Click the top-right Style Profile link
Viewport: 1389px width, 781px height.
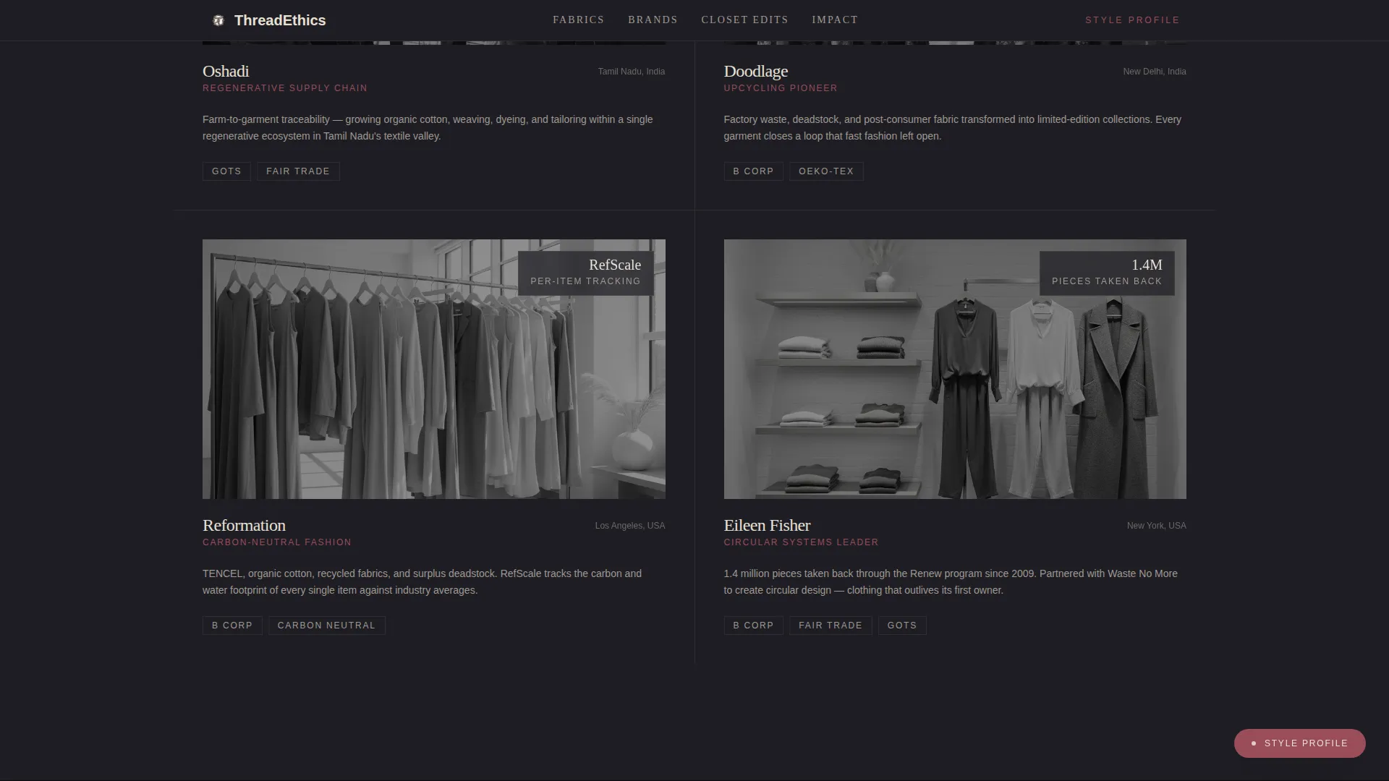point(1132,20)
